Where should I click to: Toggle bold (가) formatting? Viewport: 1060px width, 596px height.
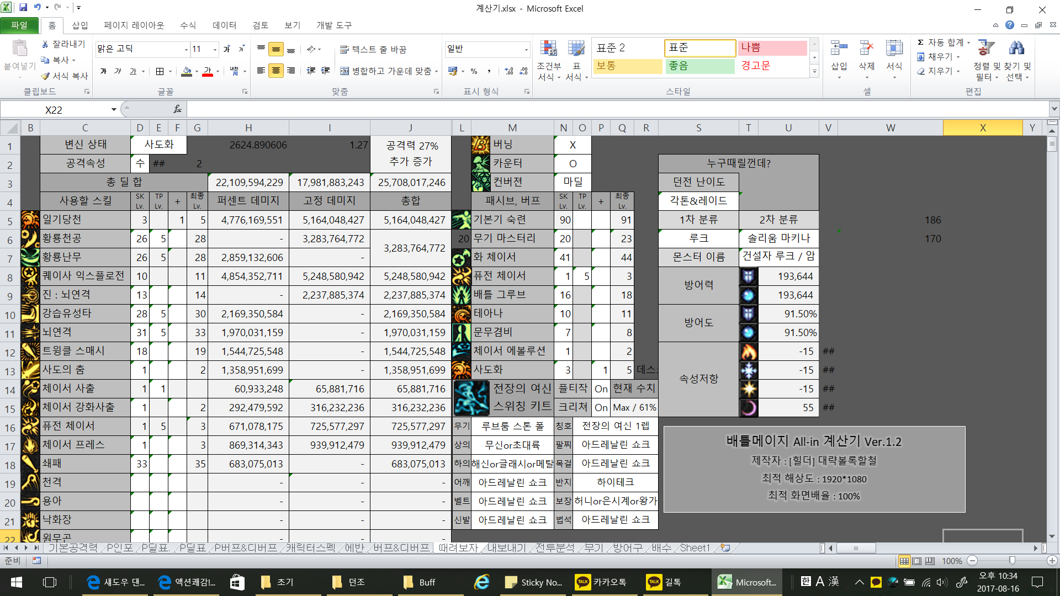click(103, 71)
